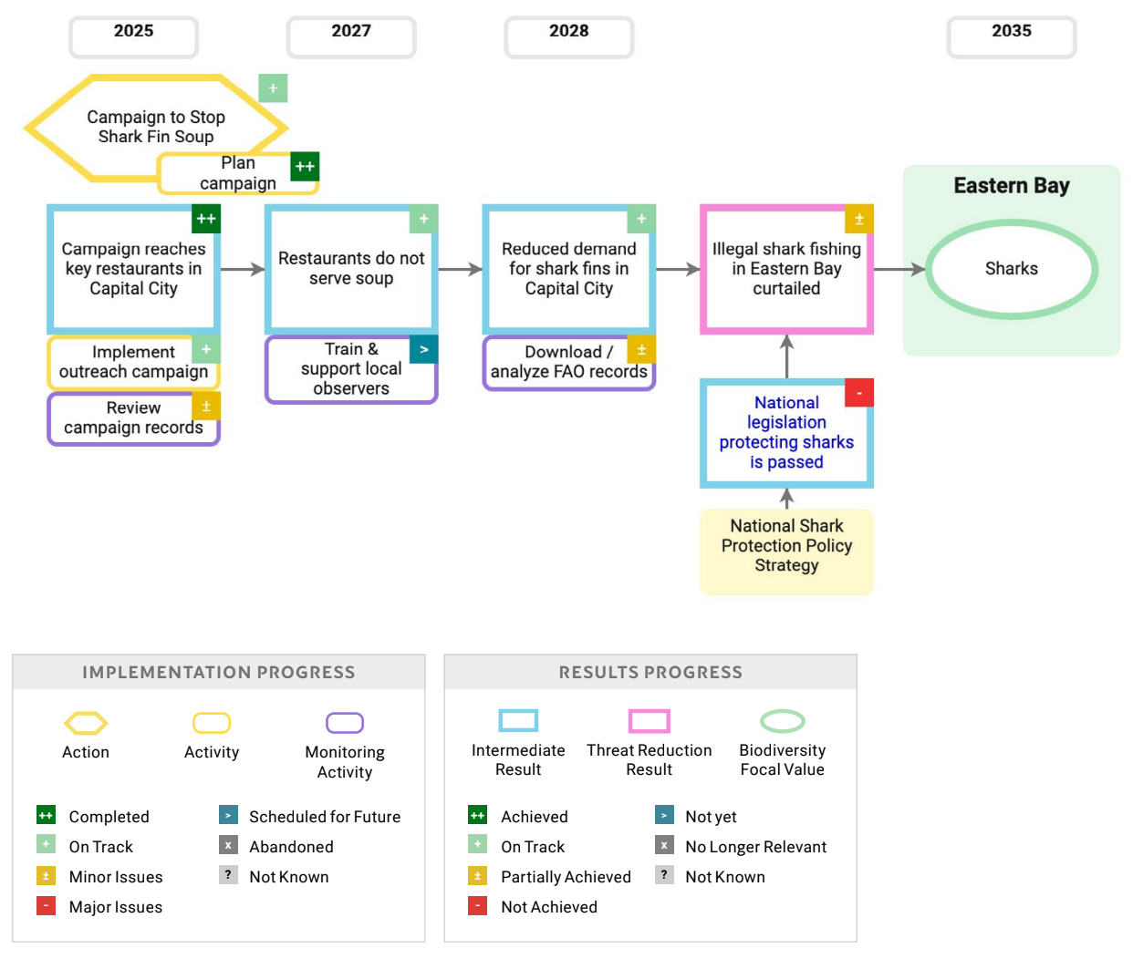Select the 2025 year marker
The height and width of the screenshot is (959, 1133).
click(x=133, y=36)
